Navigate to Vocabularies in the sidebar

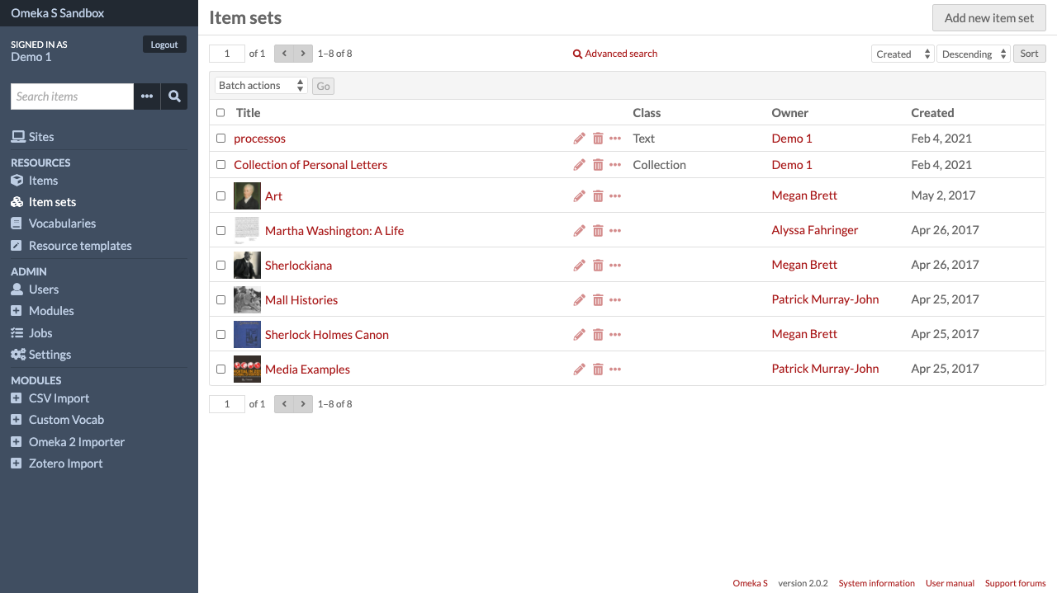point(62,224)
